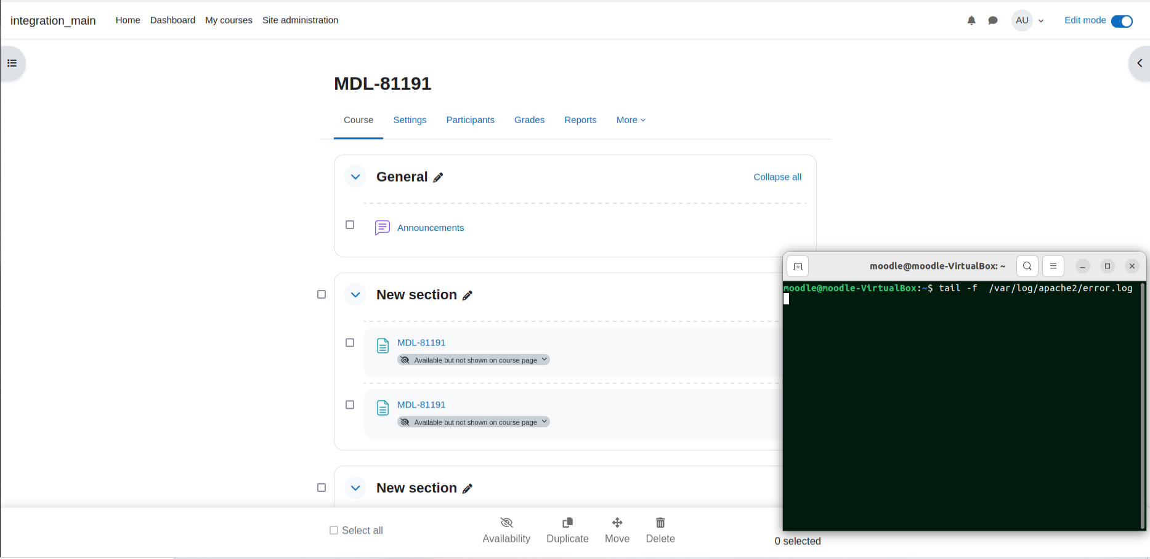Open the user menu dropdown arrow

[1041, 21]
